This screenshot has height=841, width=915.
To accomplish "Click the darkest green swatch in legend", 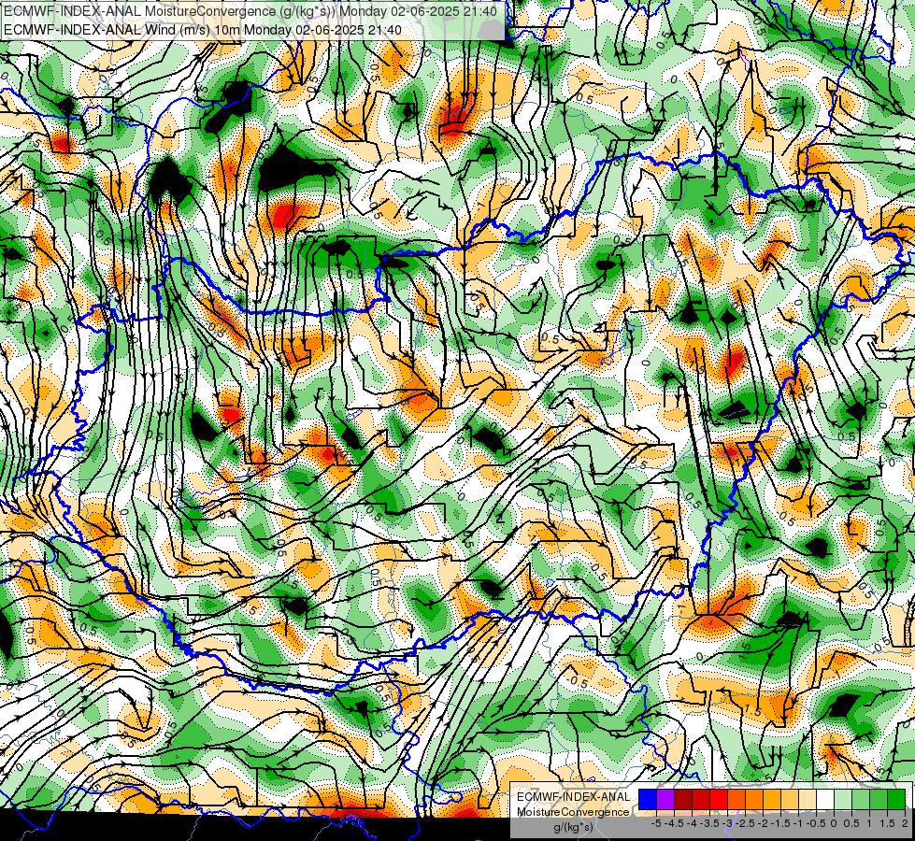I will [x=896, y=800].
